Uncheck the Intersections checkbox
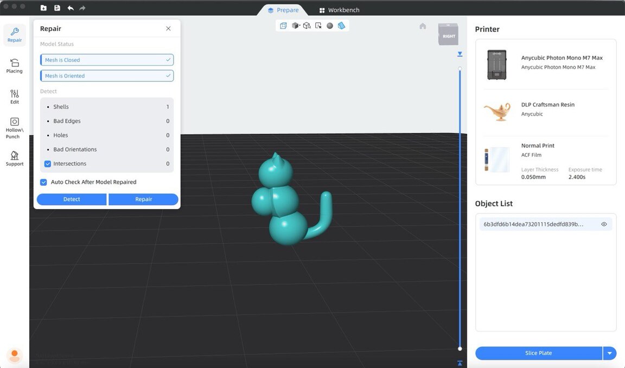This screenshot has width=625, height=368. point(48,163)
